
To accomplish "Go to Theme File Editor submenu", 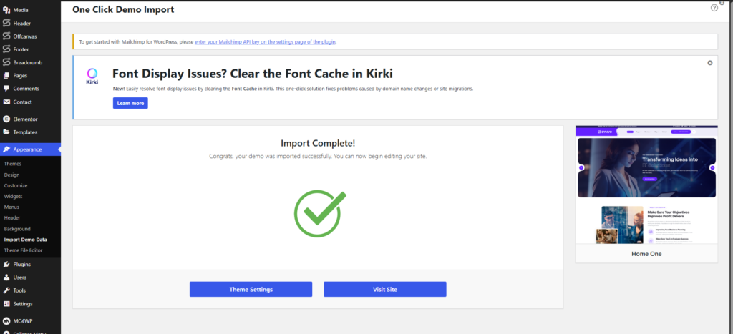I will tap(25, 250).
